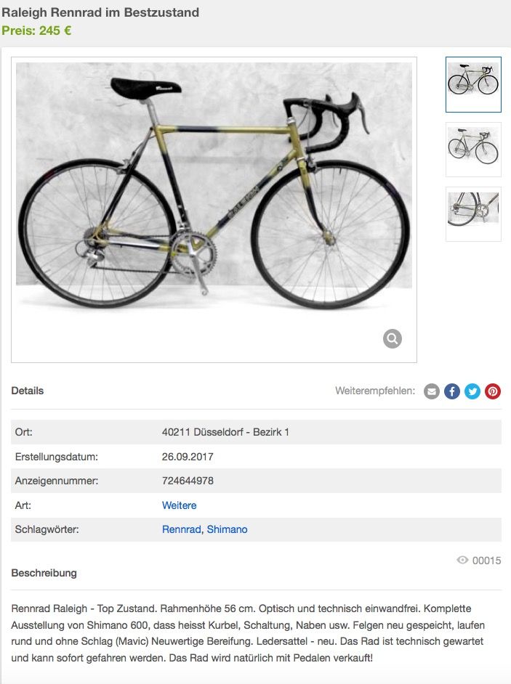Follow the Rennrad keyword link
This screenshot has width=511, height=684.
click(181, 529)
